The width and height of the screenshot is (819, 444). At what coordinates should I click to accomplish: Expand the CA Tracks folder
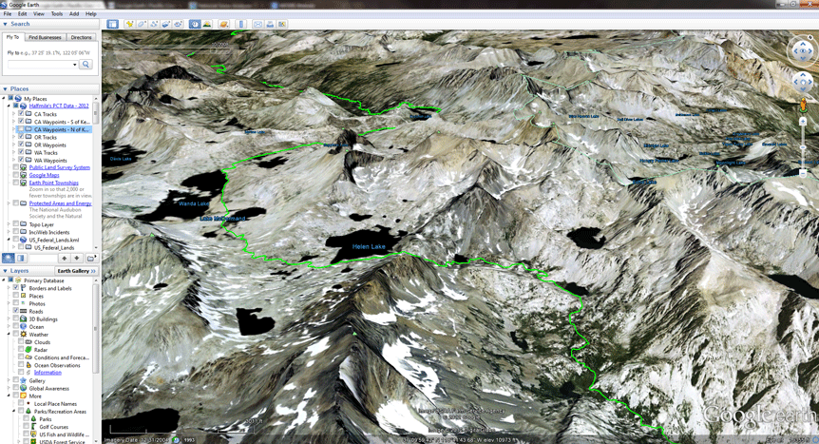(x=13, y=113)
